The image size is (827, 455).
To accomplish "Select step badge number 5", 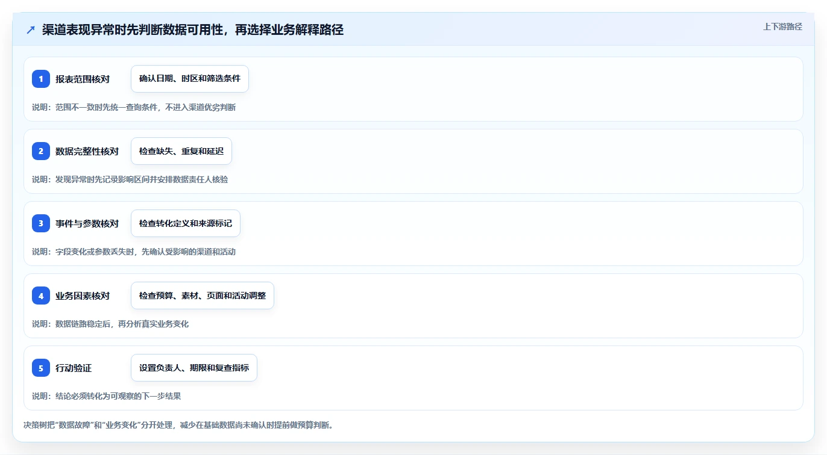I will point(41,368).
